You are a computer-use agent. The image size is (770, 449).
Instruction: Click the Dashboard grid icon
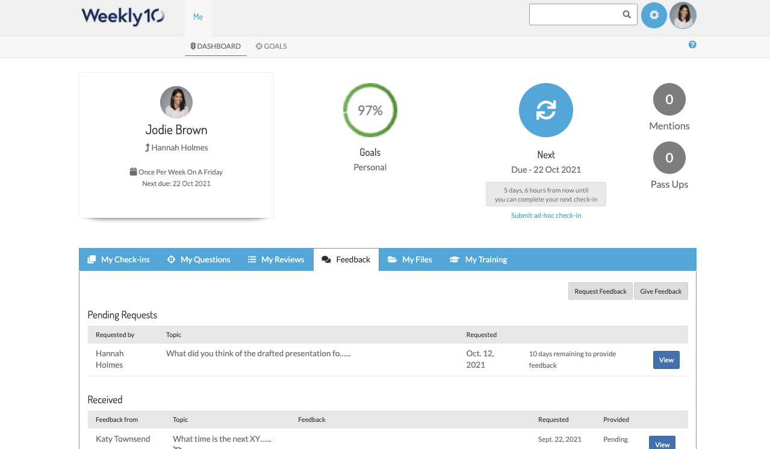192,46
